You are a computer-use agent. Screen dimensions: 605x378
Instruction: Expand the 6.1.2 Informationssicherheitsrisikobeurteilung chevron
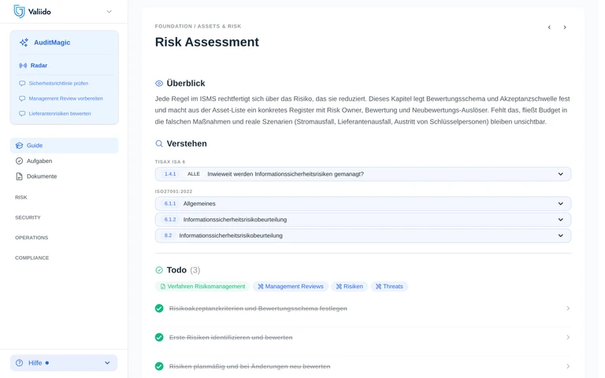tap(561, 220)
